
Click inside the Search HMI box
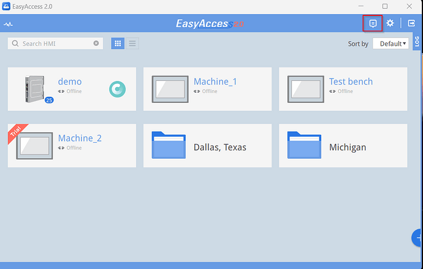(55, 44)
